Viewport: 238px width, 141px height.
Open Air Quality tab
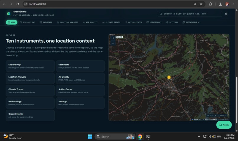tap(90, 22)
